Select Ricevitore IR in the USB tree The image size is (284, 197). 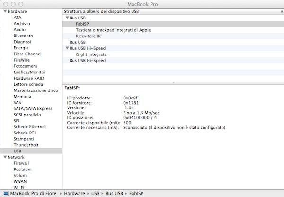(173, 36)
